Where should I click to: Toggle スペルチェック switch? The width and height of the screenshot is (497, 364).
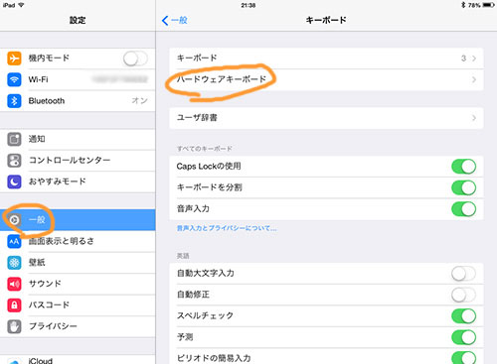pyautogui.click(x=463, y=316)
